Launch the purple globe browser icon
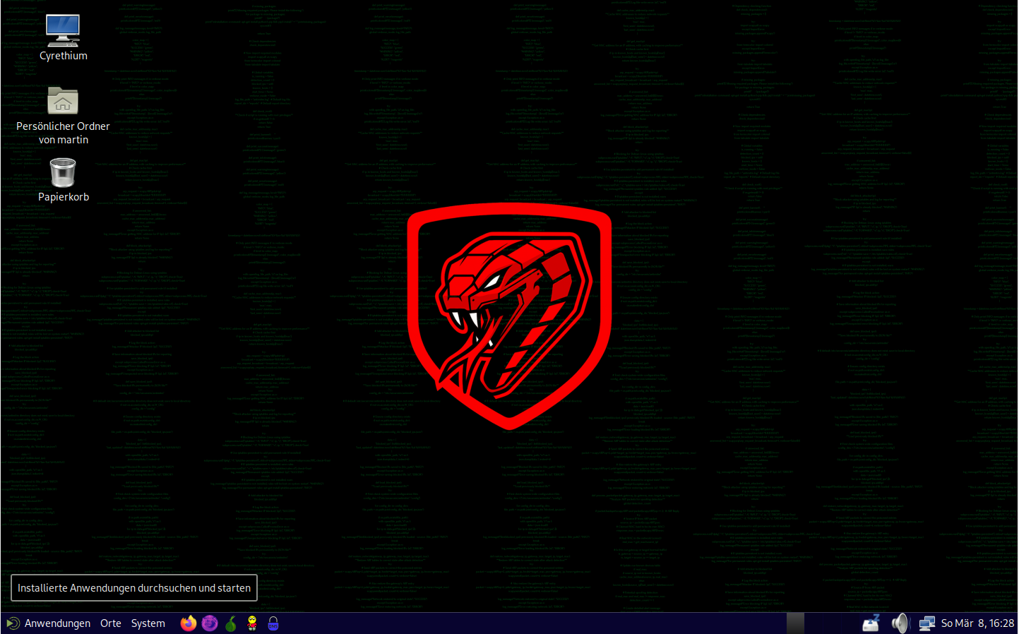The height and width of the screenshot is (634, 1019). click(210, 623)
